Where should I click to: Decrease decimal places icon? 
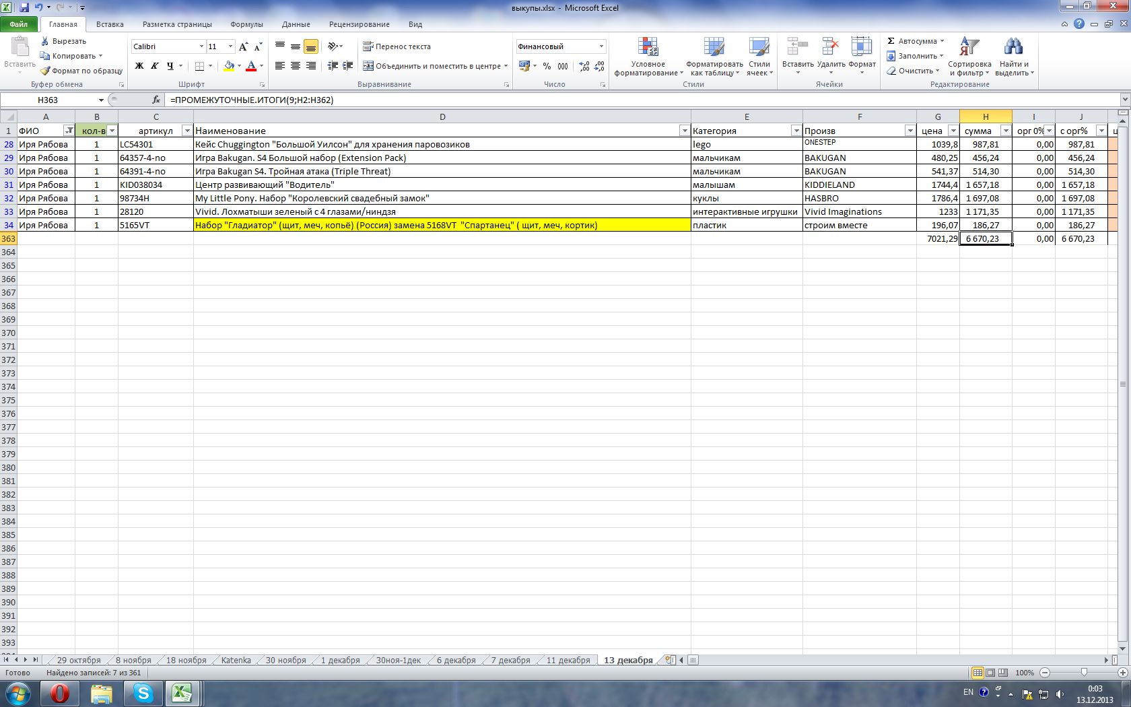(600, 66)
